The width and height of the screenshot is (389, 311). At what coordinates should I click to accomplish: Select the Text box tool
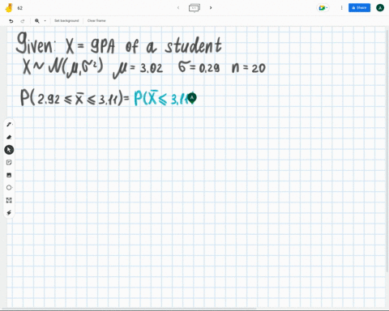9,200
